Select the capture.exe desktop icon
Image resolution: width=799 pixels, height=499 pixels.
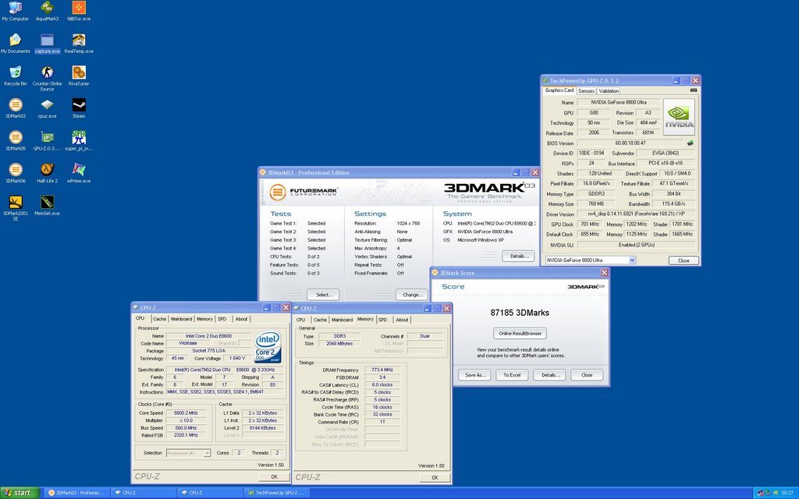click(47, 44)
